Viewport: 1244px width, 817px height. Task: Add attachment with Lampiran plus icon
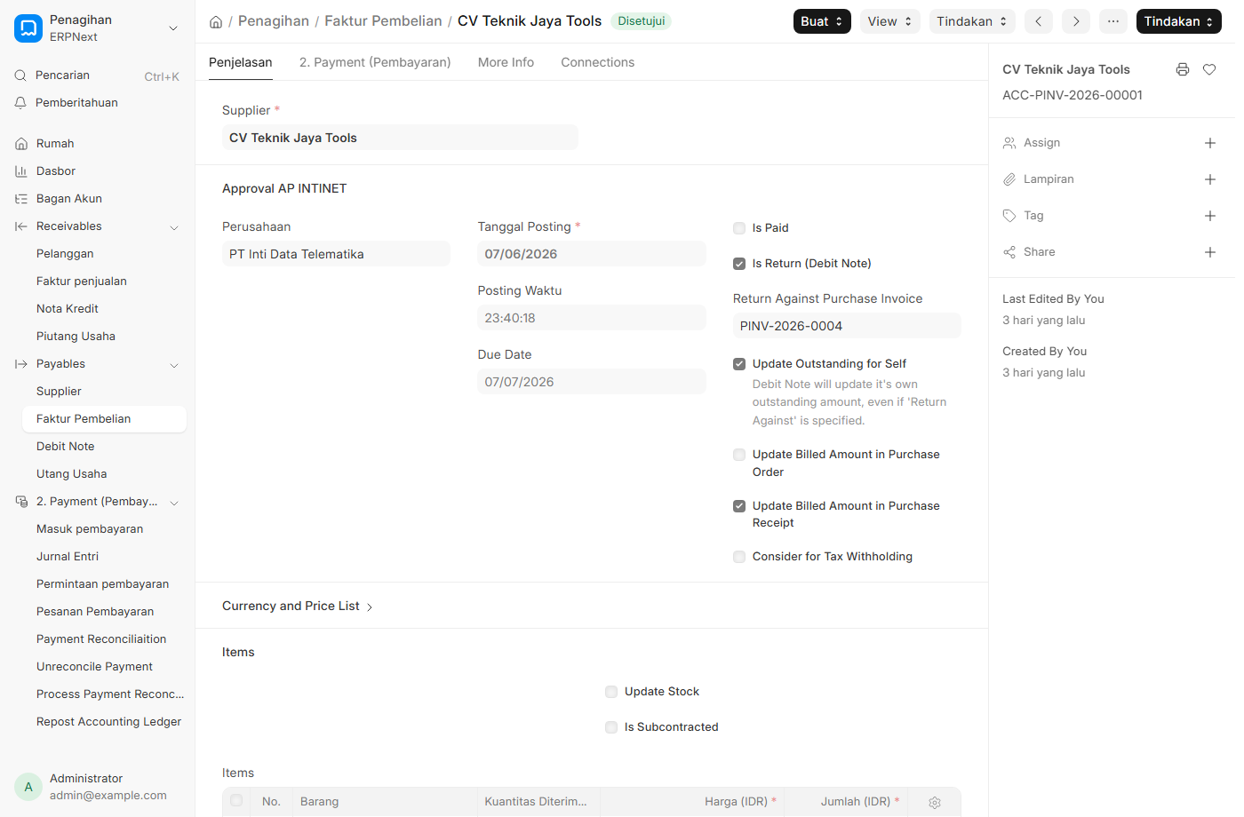click(1210, 179)
